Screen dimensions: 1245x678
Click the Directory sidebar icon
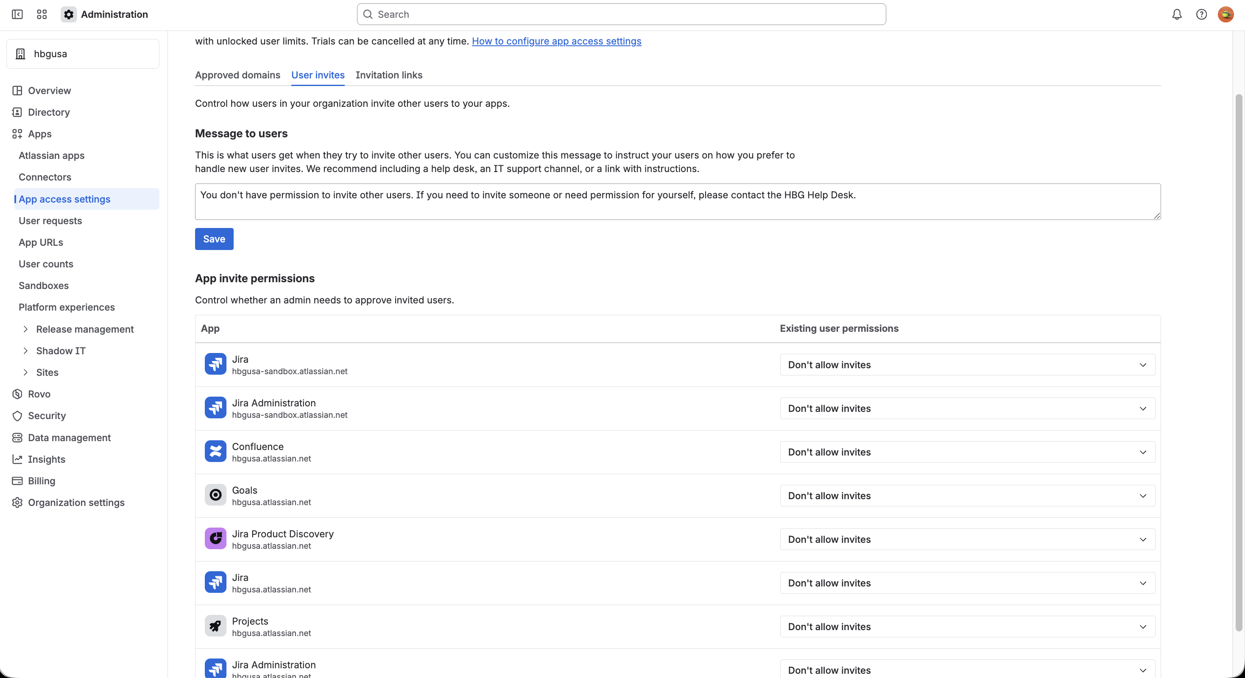click(17, 112)
